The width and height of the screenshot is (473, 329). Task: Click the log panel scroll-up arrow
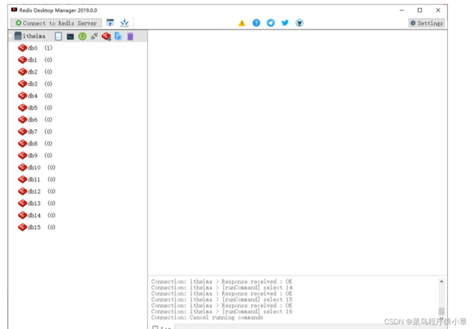tap(441, 281)
